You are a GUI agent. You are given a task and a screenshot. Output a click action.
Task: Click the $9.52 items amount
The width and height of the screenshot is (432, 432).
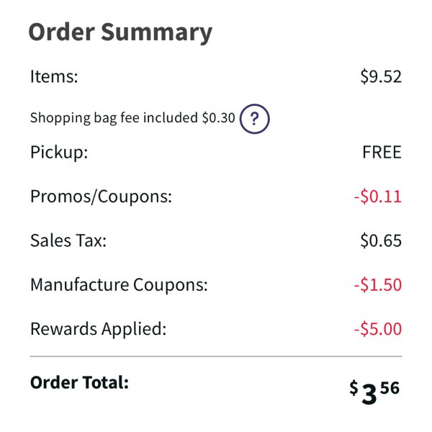(381, 76)
